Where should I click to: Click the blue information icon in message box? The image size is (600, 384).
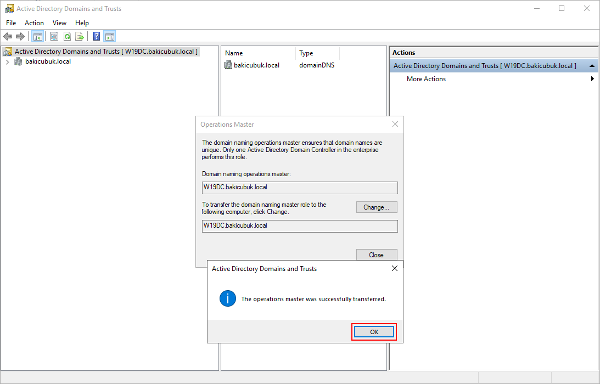point(228,298)
